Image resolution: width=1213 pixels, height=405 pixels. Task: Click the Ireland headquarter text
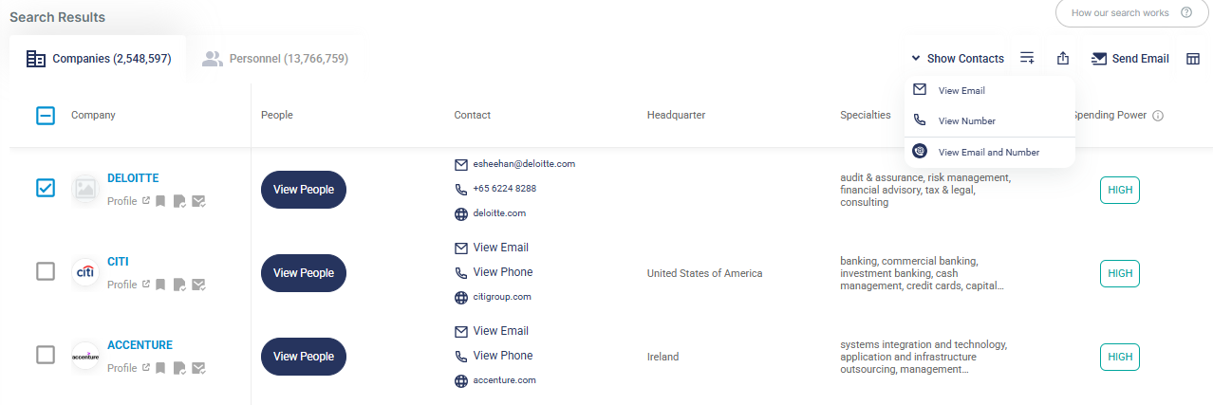[663, 357]
